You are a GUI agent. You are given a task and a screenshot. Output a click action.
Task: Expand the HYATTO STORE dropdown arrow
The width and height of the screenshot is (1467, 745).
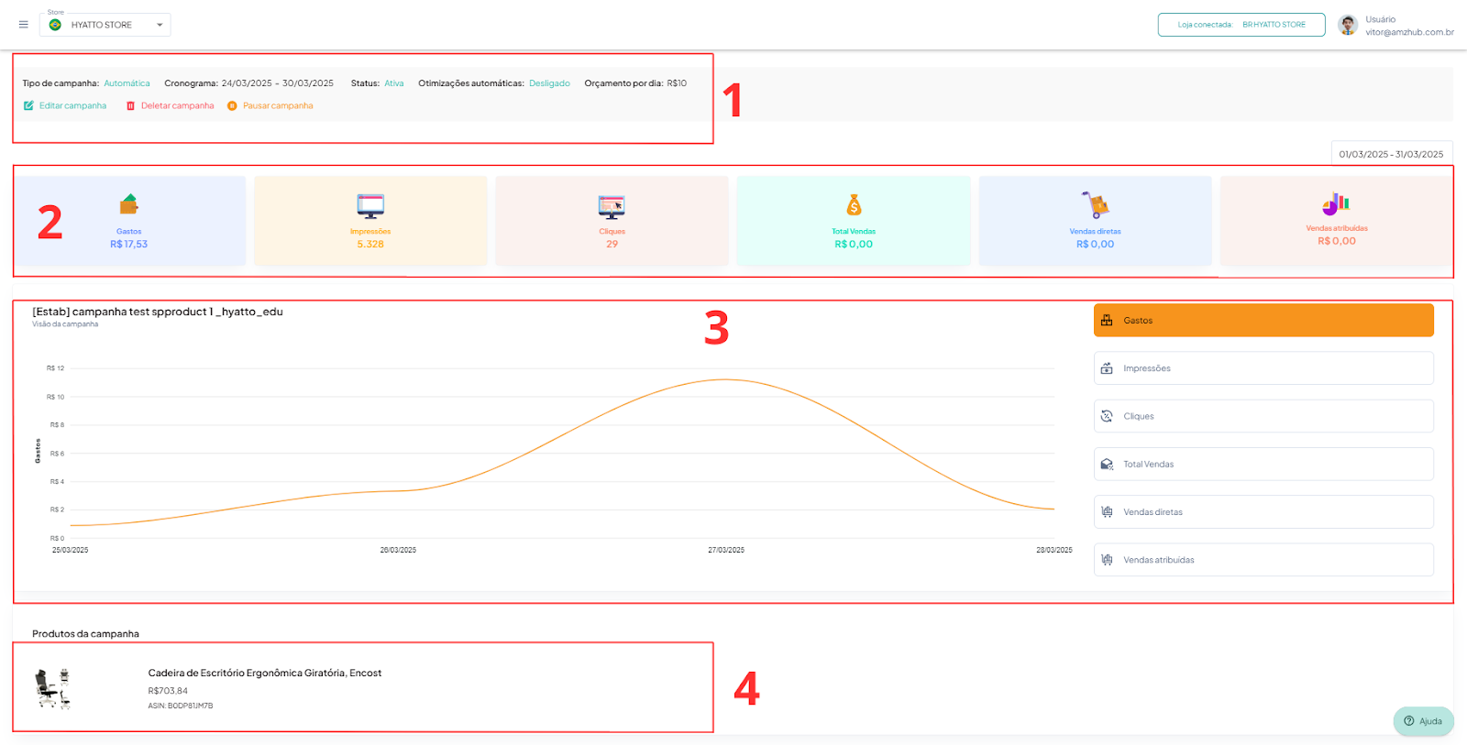coord(160,25)
